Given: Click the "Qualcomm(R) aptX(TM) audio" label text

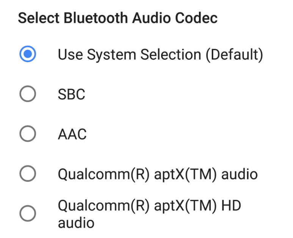Looking at the screenshot, I should pyautogui.click(x=157, y=174).
